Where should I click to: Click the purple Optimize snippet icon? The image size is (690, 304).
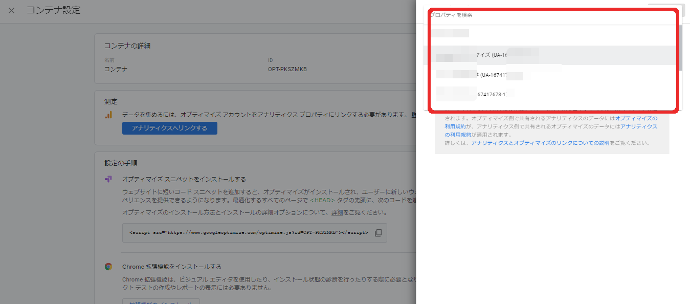[x=108, y=179]
